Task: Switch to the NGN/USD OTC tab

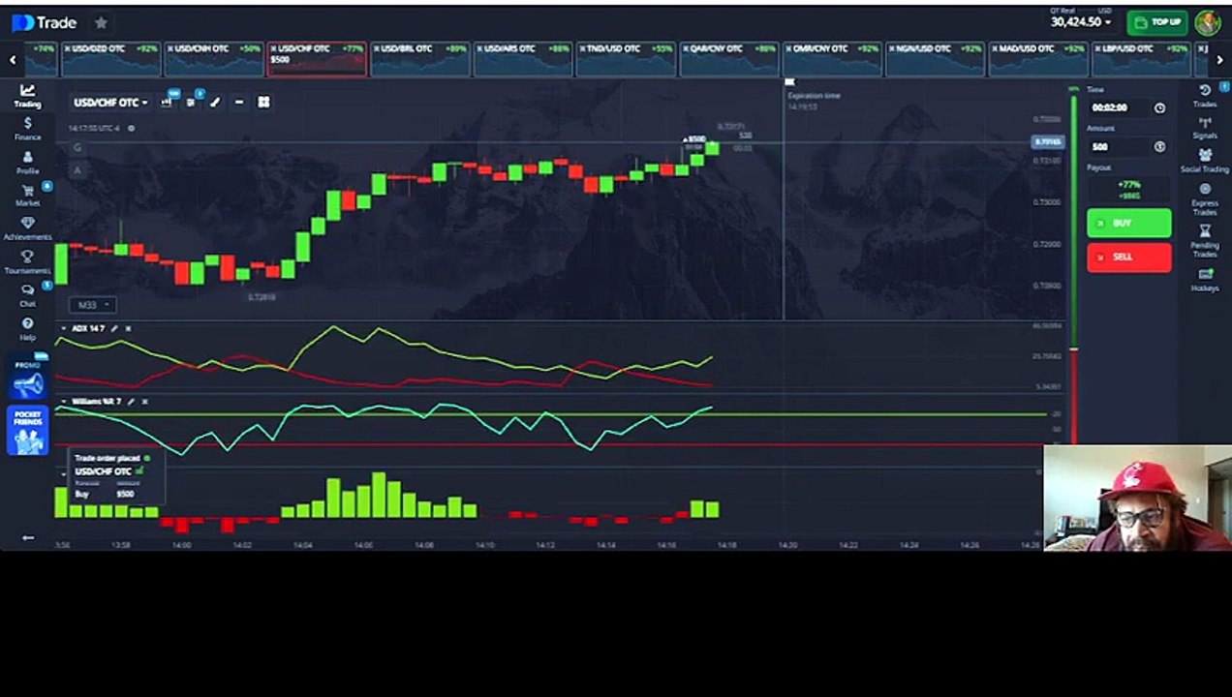Action: [936, 58]
